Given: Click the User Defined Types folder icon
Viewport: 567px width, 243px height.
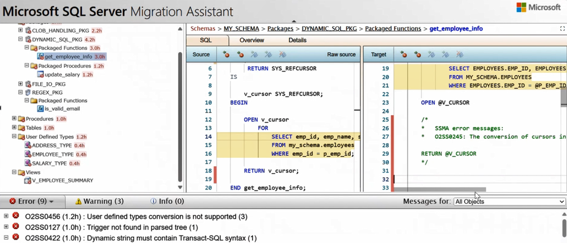Looking at the screenshot, I should pyautogui.click(x=22, y=137).
